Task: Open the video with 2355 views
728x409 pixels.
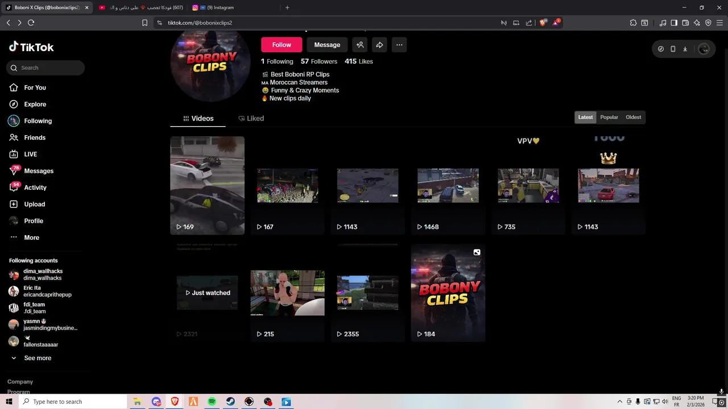Action: click(x=367, y=293)
